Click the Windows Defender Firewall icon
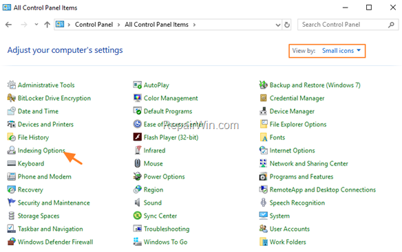 tap(11, 242)
